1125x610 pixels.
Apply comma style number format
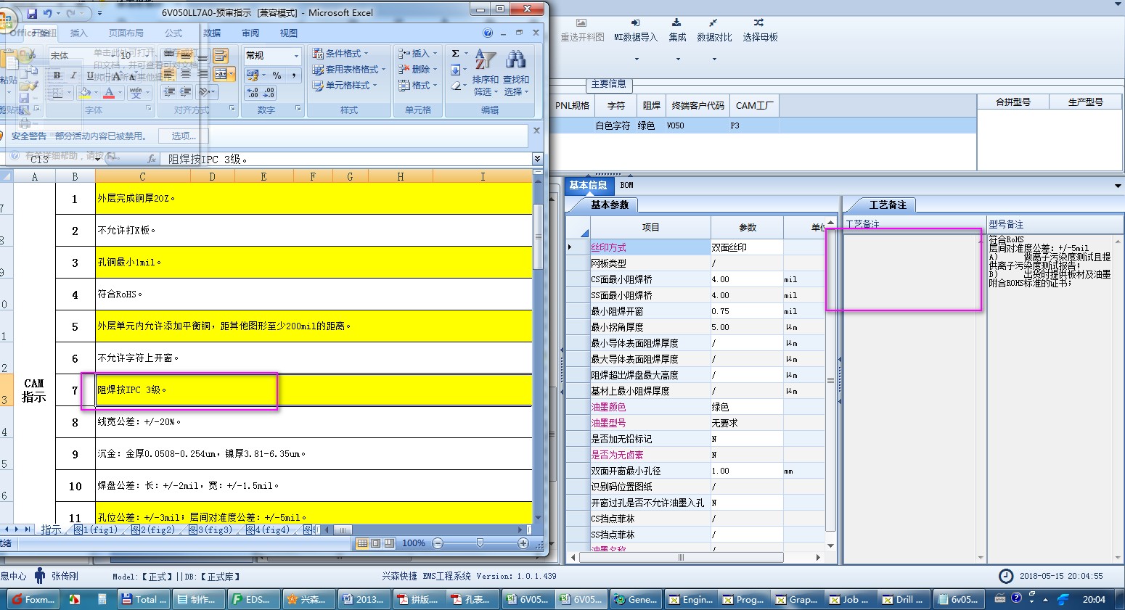tap(294, 75)
